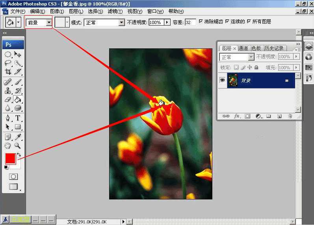
Task: Click the red foreground color swatch
Action: click(10, 159)
